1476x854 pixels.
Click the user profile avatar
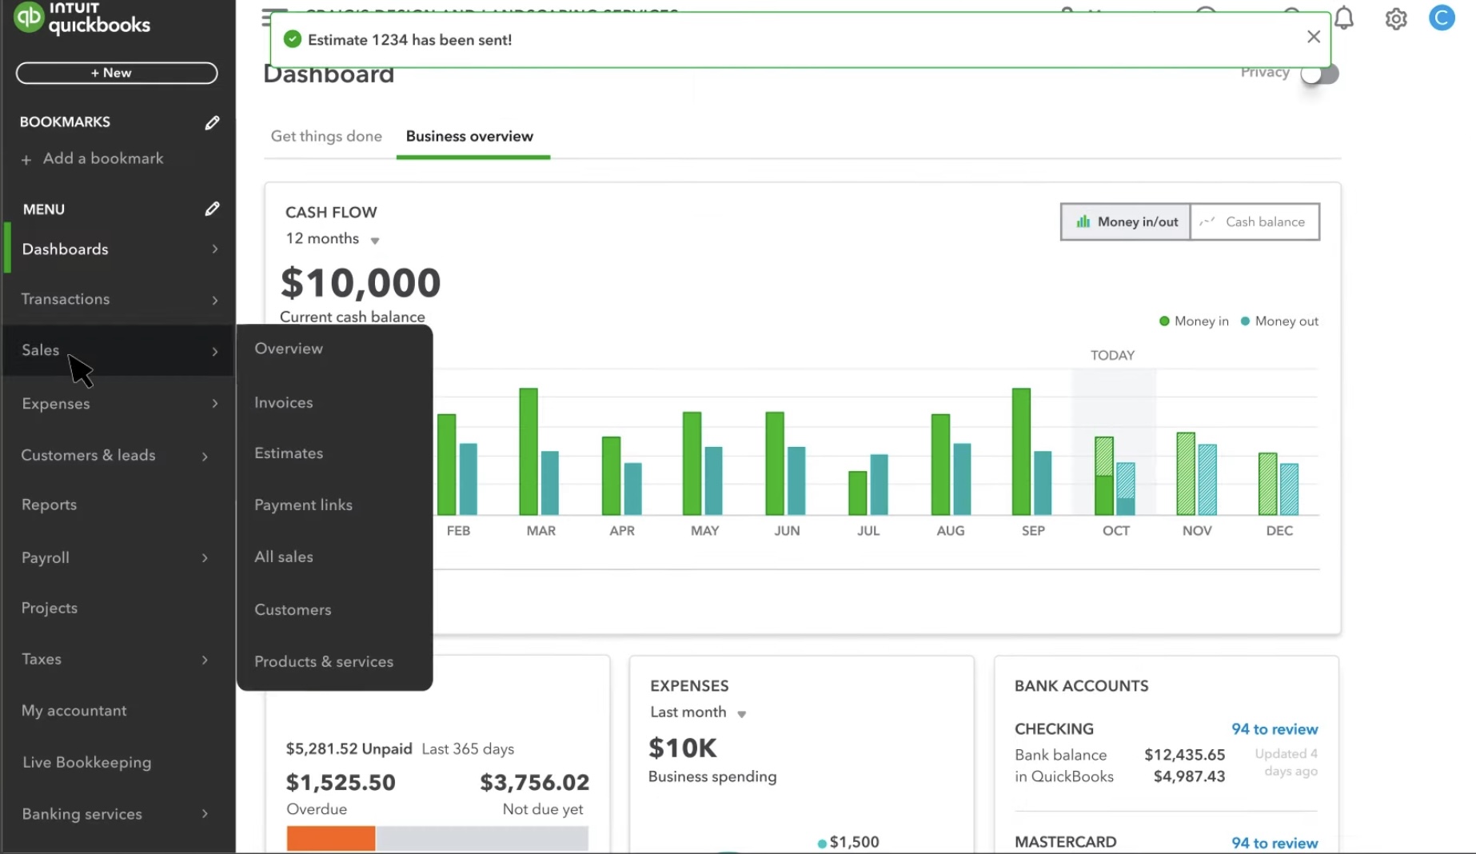point(1442,18)
